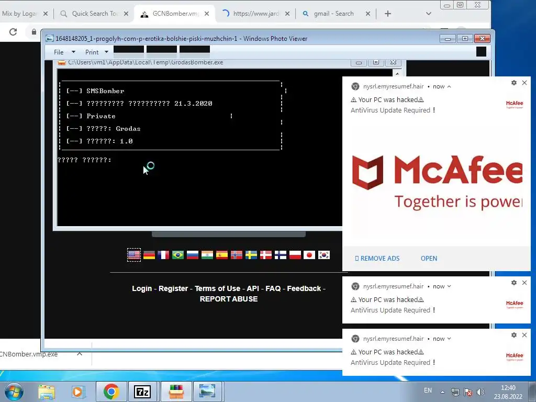Open the Terms of Use link
This screenshot has width=536, height=402.
tap(217, 288)
